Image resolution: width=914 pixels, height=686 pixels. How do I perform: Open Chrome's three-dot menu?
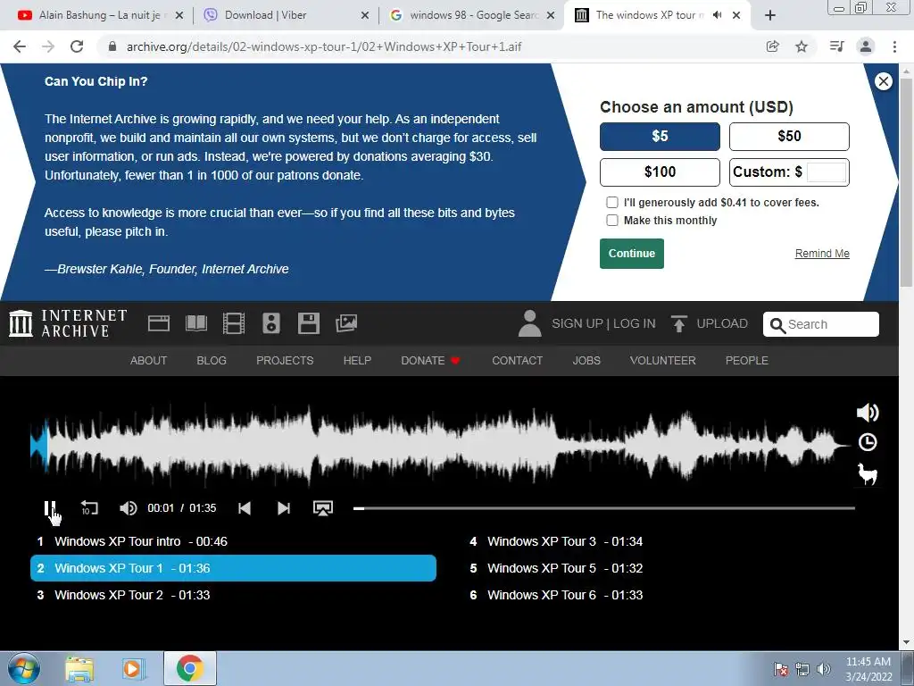click(894, 46)
